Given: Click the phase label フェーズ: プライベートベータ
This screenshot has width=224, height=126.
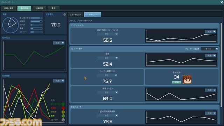Looking at the screenshot, I should point(80,21).
